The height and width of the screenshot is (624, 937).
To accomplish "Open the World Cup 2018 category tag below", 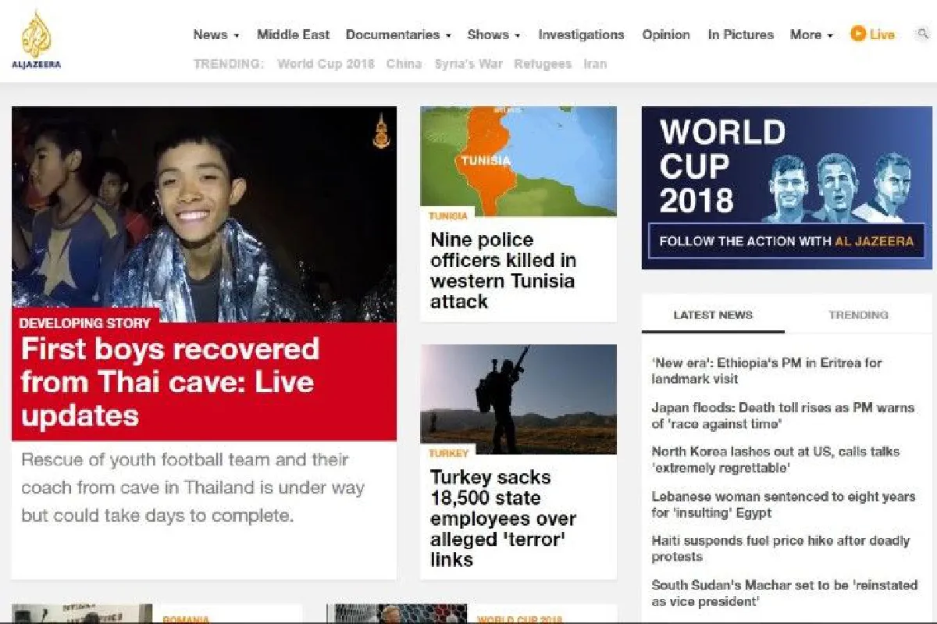I will pos(519,619).
